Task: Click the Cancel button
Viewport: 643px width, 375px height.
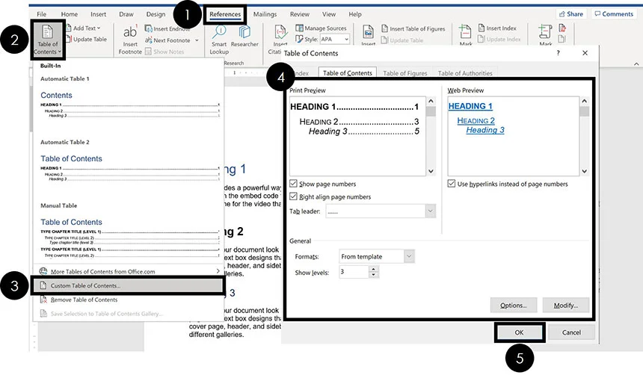Action: 571,332
